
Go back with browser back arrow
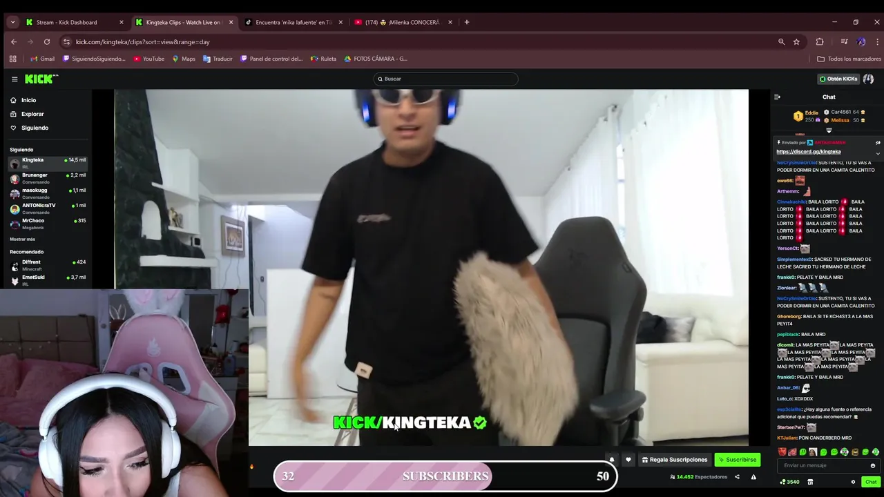pyautogui.click(x=13, y=41)
